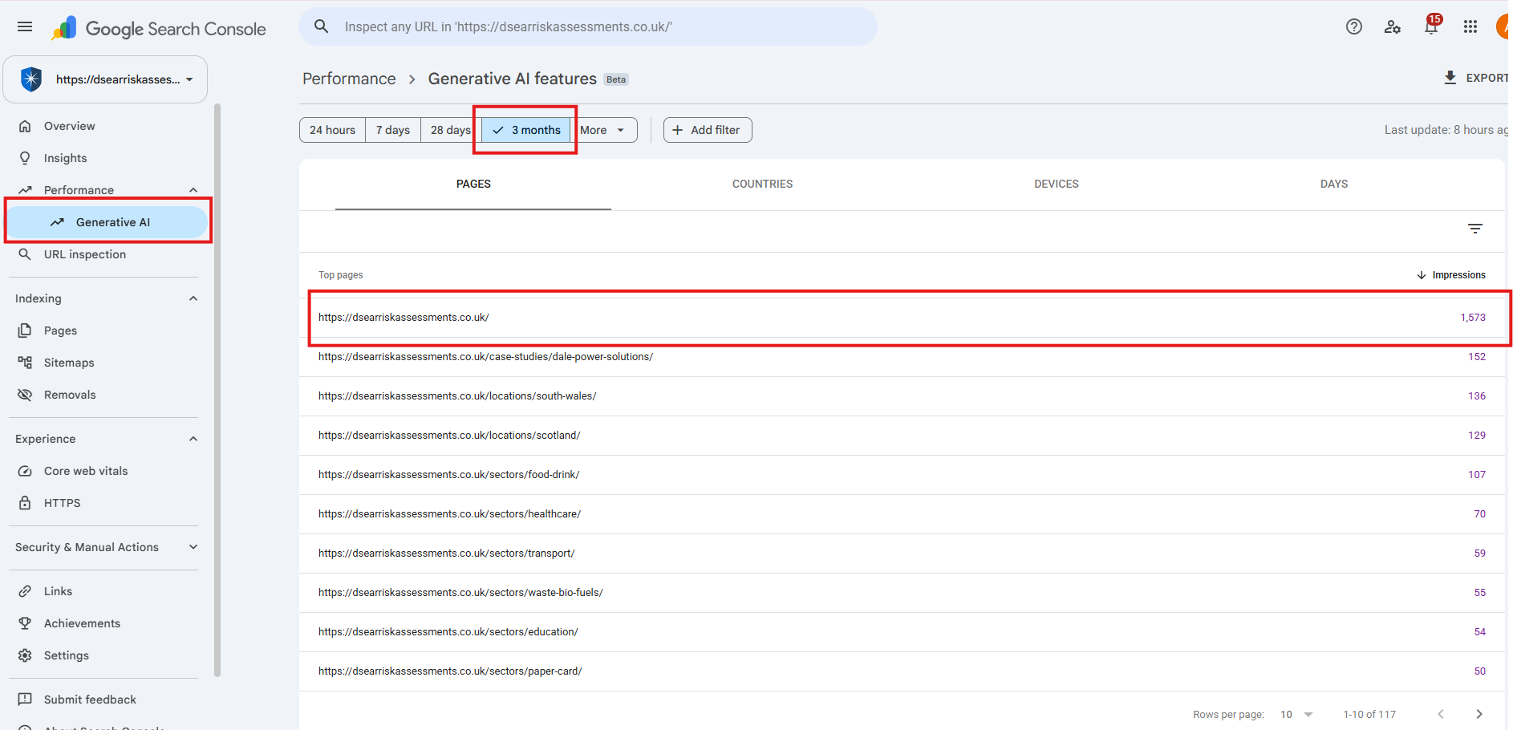The height and width of the screenshot is (730, 1513).
Task: Click the Submit feedback icon
Action: pos(25,700)
